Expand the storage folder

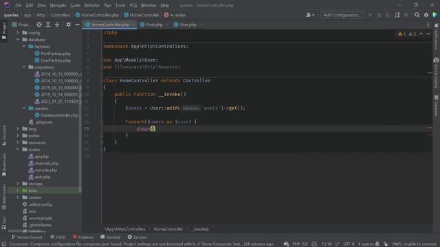[18, 184]
